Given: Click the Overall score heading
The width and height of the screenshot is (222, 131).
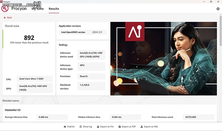Looking at the screenshot, I should point(12,26).
